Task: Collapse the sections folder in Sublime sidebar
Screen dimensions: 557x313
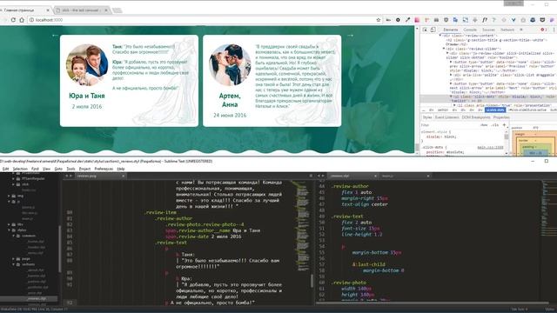Action: pyautogui.click(x=14, y=264)
